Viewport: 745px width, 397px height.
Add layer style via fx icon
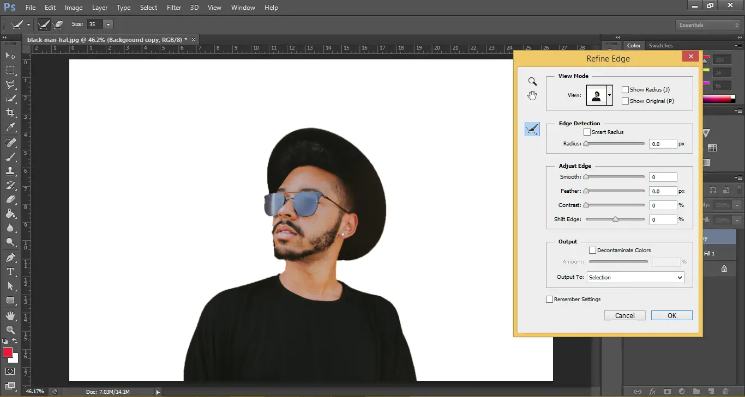pos(652,392)
